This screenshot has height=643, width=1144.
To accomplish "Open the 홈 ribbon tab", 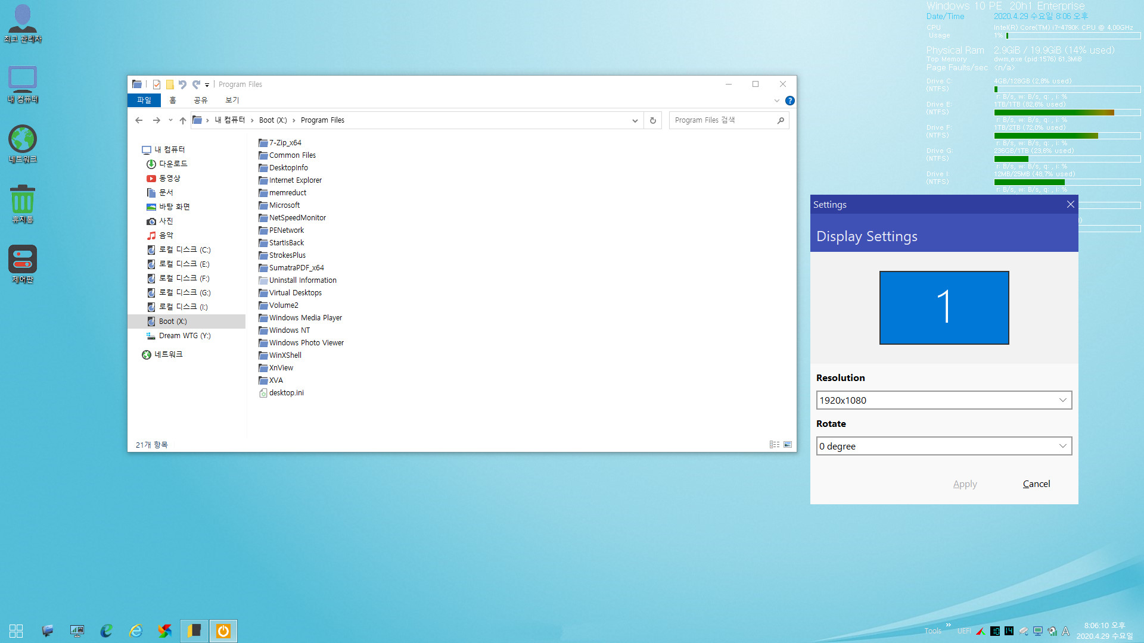I will pyautogui.click(x=173, y=101).
